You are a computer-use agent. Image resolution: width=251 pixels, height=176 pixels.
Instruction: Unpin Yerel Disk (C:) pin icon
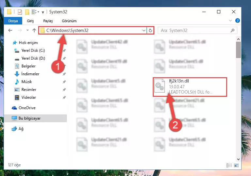[x=64, y=51]
